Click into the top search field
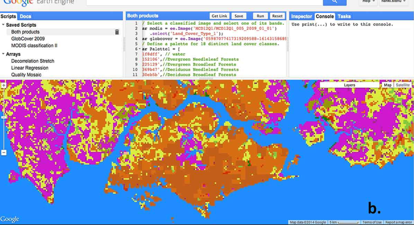The image size is (414, 225). [x=205, y=2]
